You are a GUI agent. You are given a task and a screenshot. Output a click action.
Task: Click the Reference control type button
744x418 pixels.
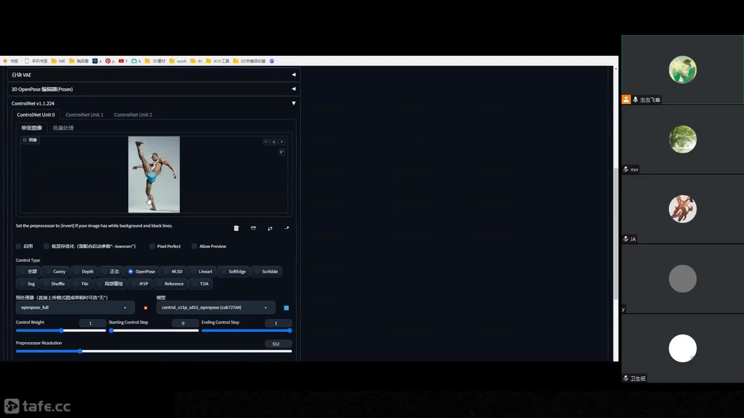click(174, 283)
